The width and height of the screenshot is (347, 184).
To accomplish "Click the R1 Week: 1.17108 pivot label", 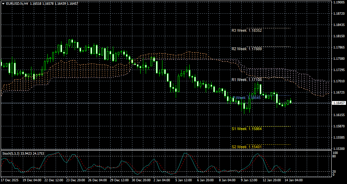I will pos(247,80).
